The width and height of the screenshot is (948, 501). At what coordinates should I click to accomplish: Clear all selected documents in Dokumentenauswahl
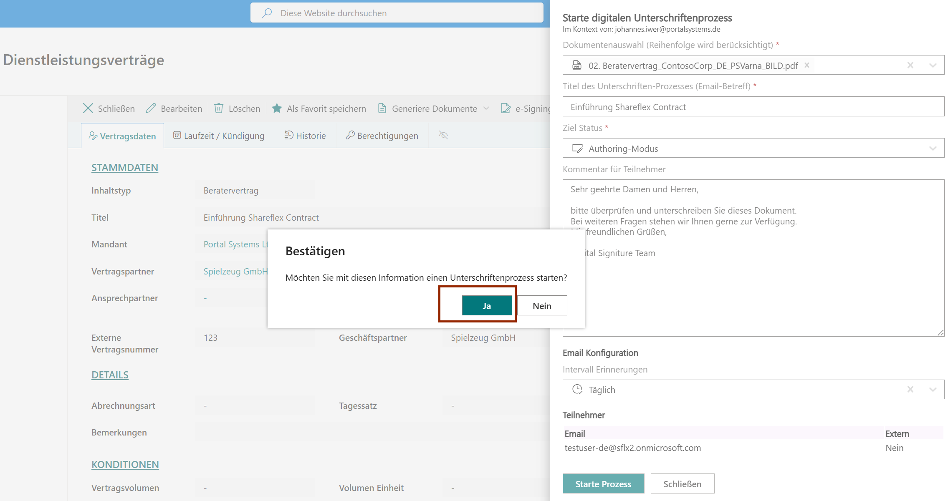tap(910, 65)
